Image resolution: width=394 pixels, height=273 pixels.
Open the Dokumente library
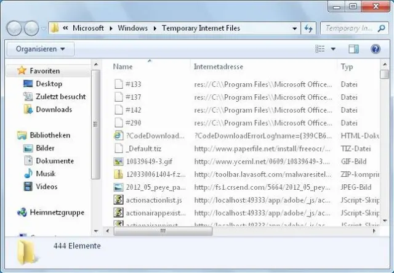(55, 161)
